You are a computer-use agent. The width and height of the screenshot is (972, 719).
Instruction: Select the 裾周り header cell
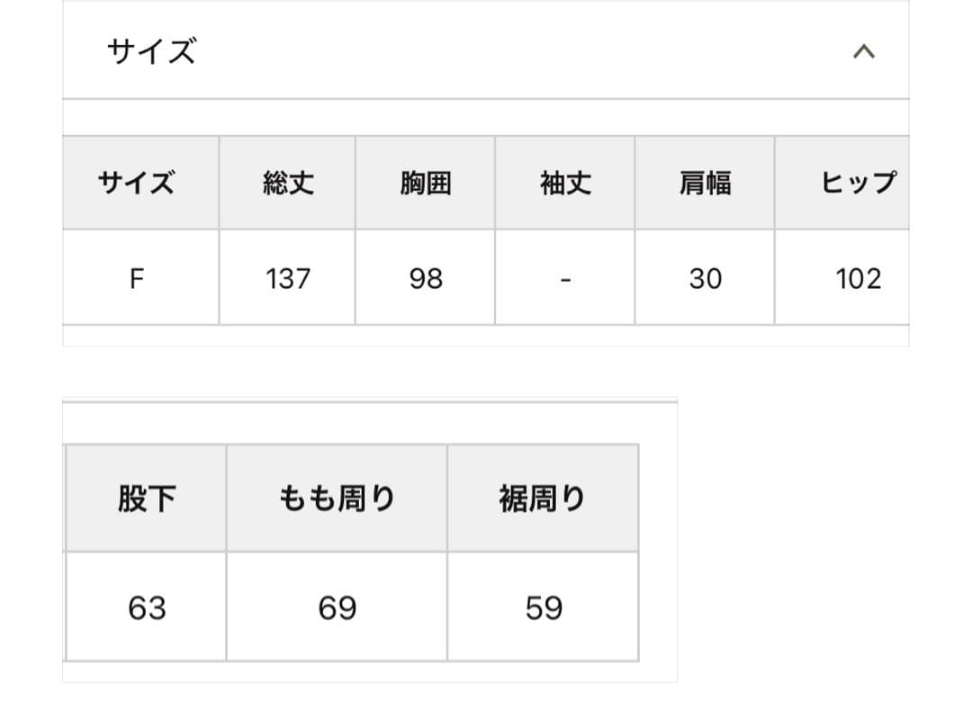click(x=542, y=498)
